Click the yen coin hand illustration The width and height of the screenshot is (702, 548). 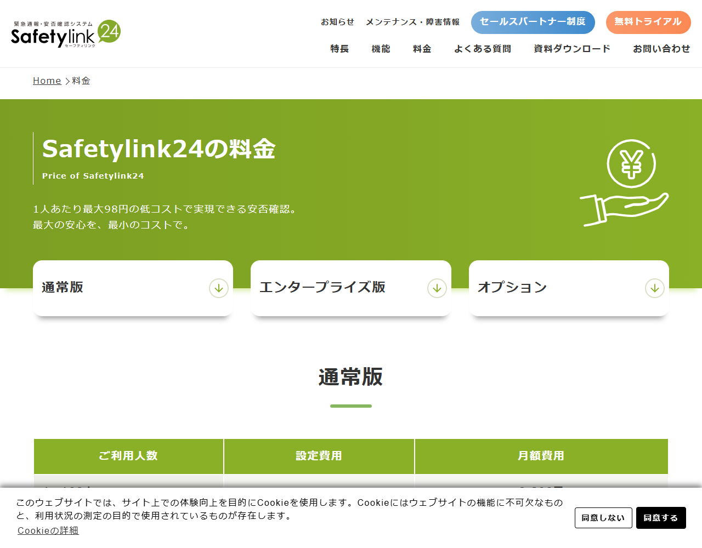point(624,183)
